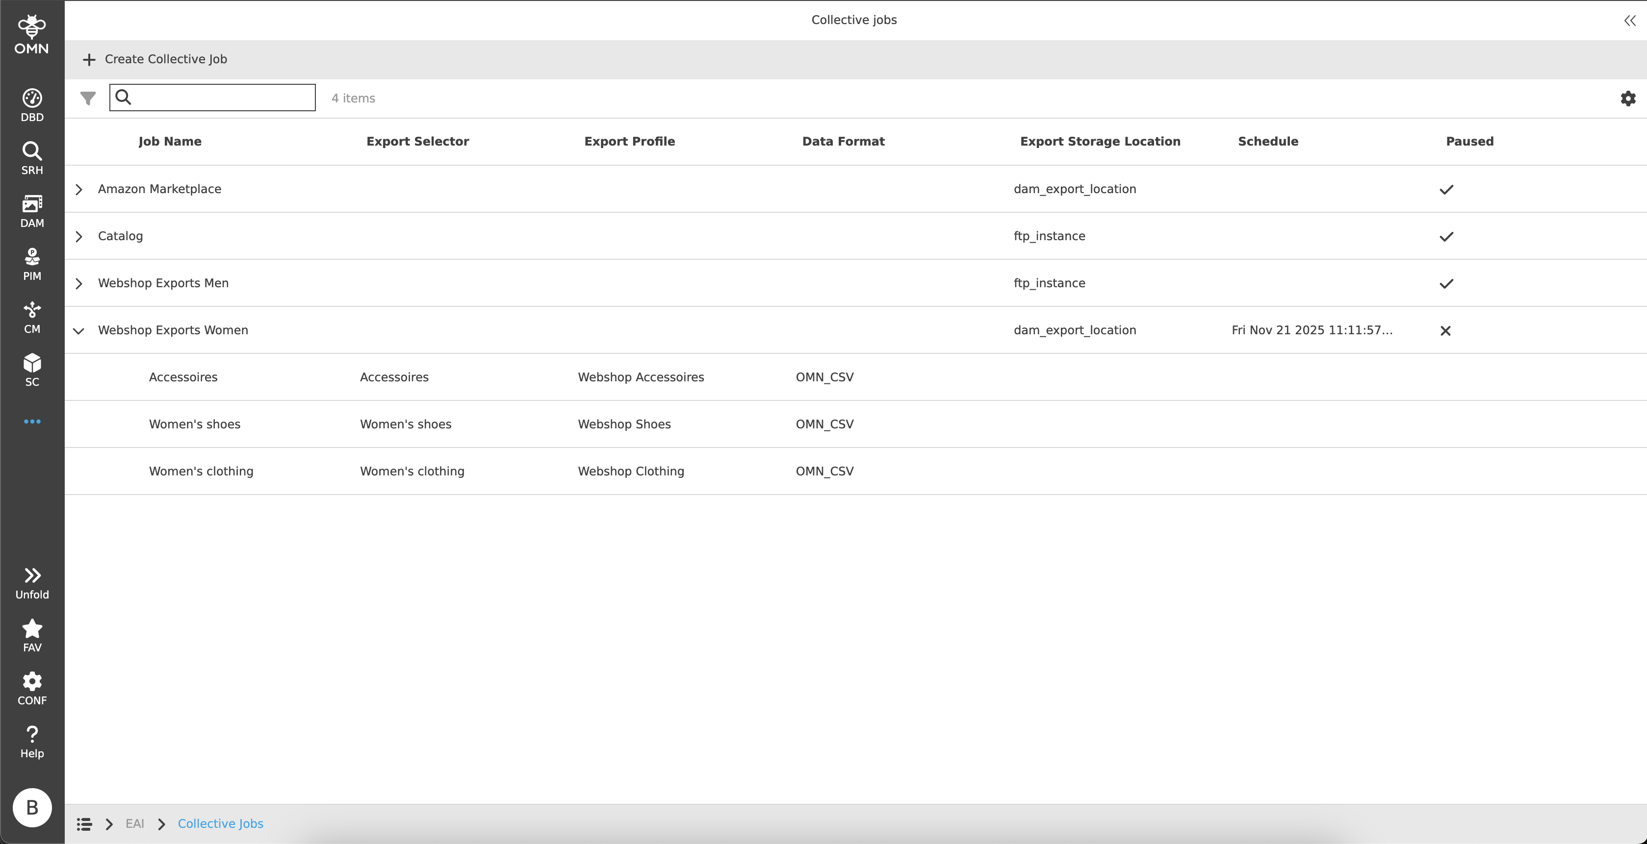Toggle Paused X for Webshop Exports Women
This screenshot has width=1647, height=844.
[1445, 330]
